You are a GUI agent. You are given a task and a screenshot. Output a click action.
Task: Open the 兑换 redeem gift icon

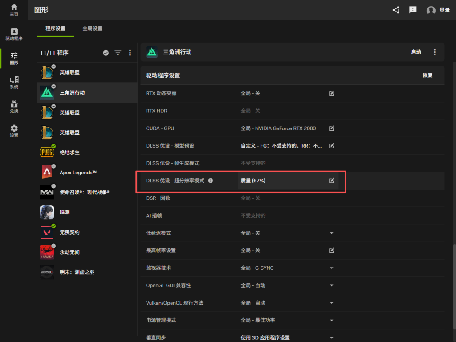[x=14, y=107]
